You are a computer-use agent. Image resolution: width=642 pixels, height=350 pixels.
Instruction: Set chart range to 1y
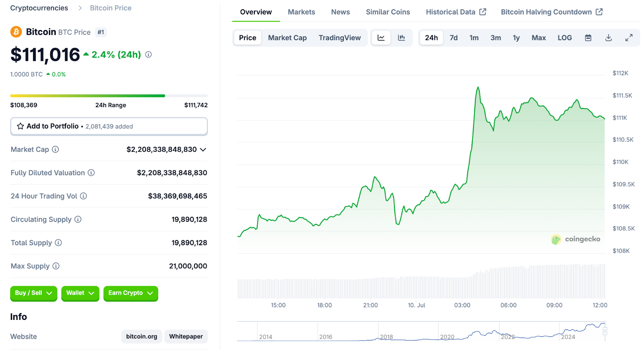(516, 38)
